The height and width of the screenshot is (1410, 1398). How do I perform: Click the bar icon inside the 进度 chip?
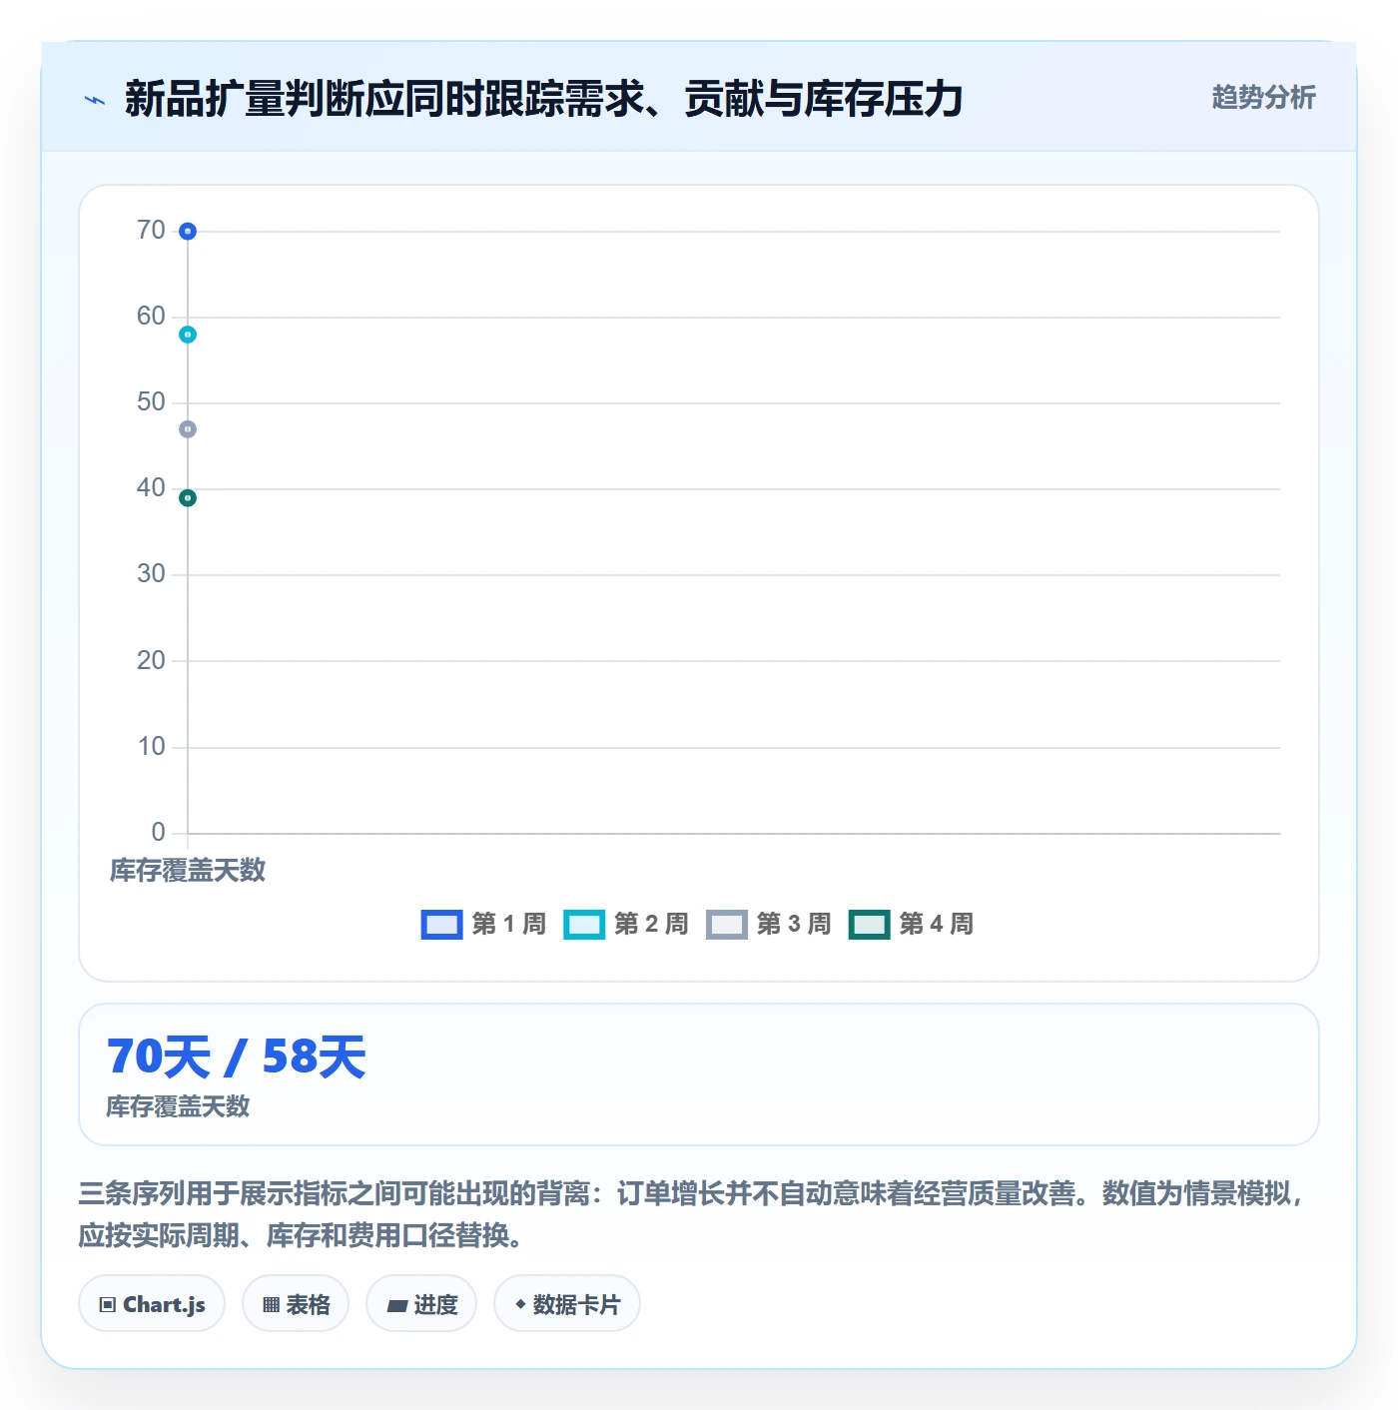[396, 1306]
